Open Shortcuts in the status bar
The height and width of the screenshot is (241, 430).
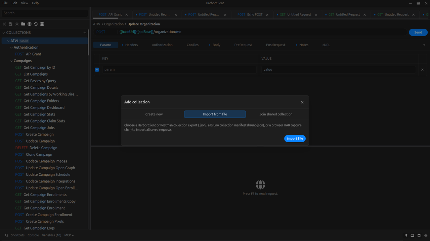point(17,235)
